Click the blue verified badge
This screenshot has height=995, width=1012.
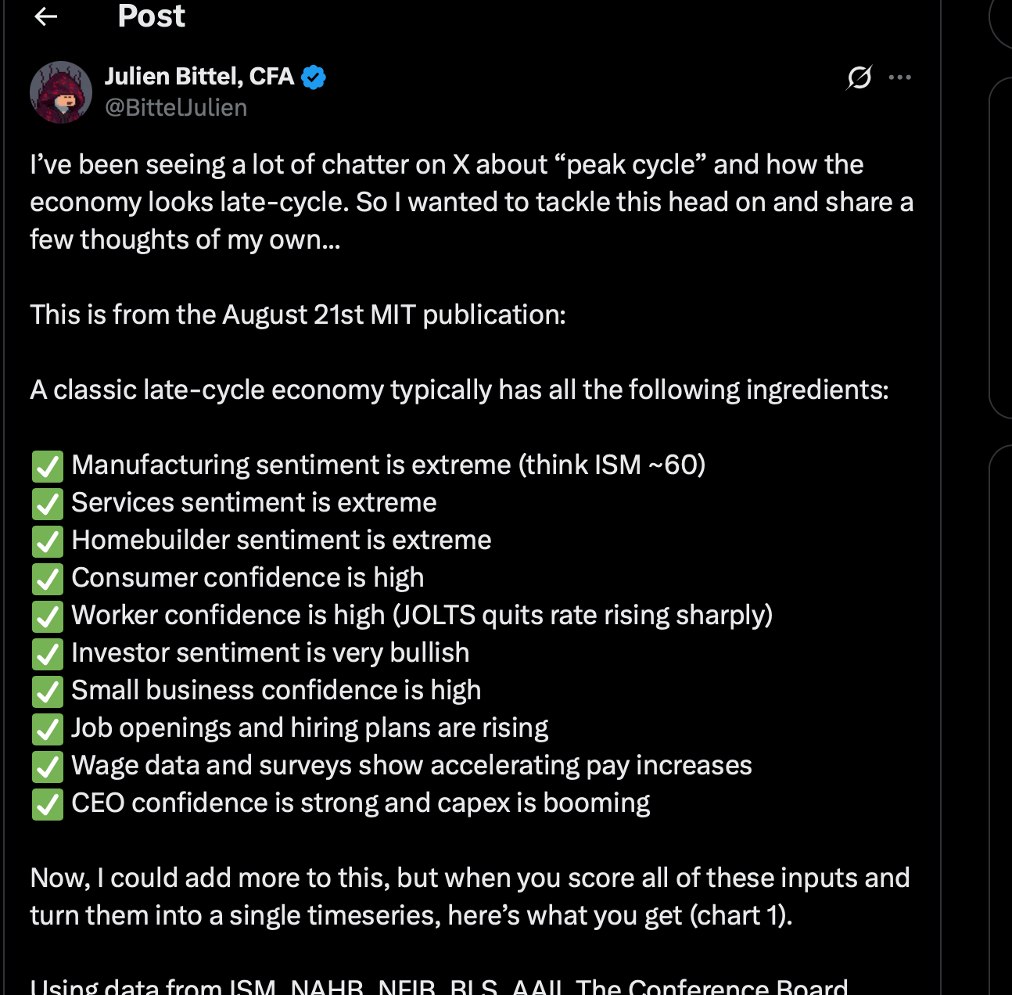[314, 77]
